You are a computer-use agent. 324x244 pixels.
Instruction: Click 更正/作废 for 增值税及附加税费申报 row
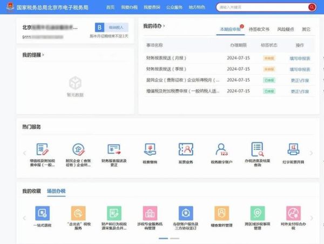300,91
